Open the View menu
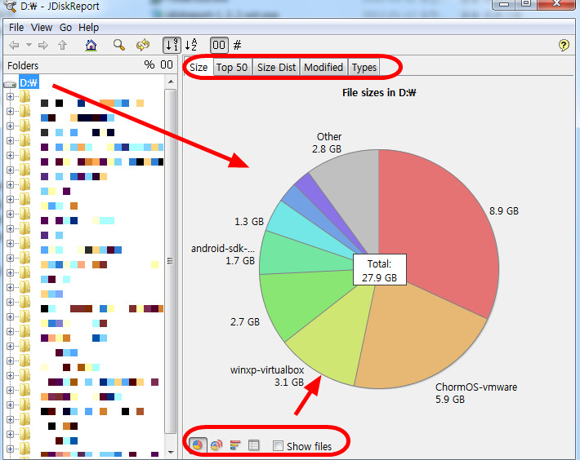This screenshot has width=580, height=460. [41, 28]
